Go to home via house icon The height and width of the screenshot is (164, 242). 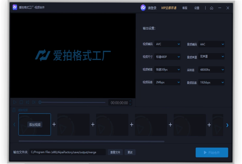click(211, 8)
